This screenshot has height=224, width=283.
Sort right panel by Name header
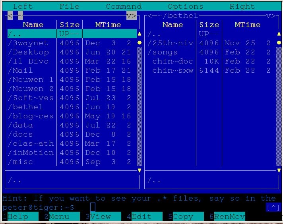click(x=173, y=25)
